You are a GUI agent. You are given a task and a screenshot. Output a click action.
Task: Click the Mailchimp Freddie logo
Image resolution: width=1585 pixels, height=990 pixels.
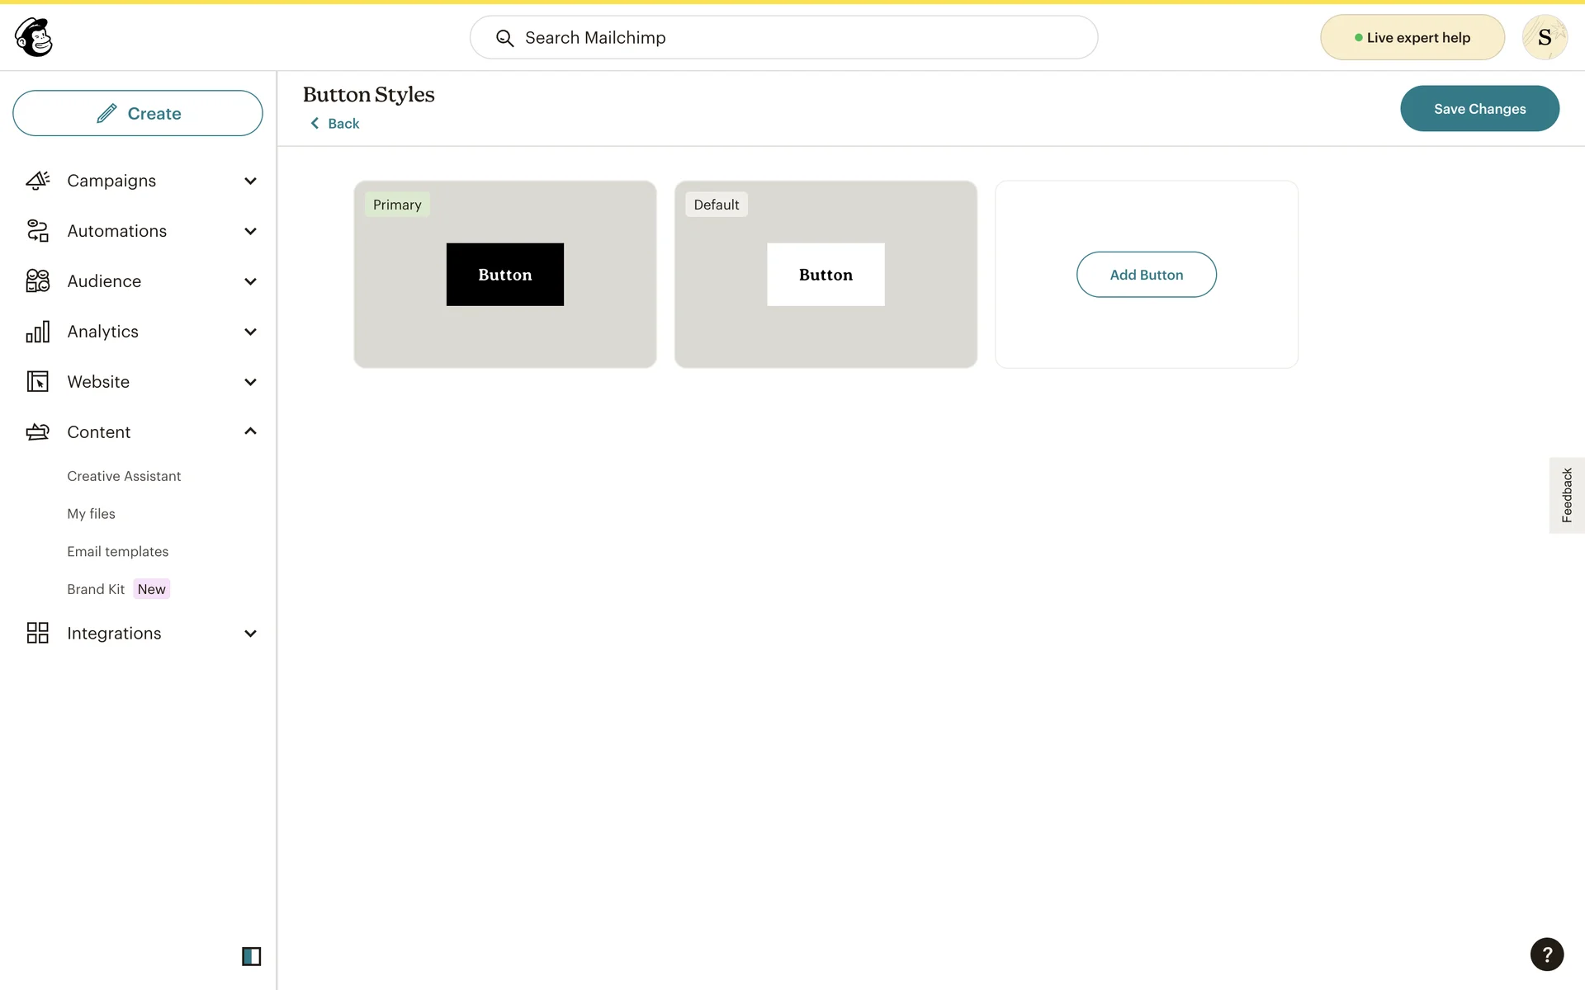[34, 37]
